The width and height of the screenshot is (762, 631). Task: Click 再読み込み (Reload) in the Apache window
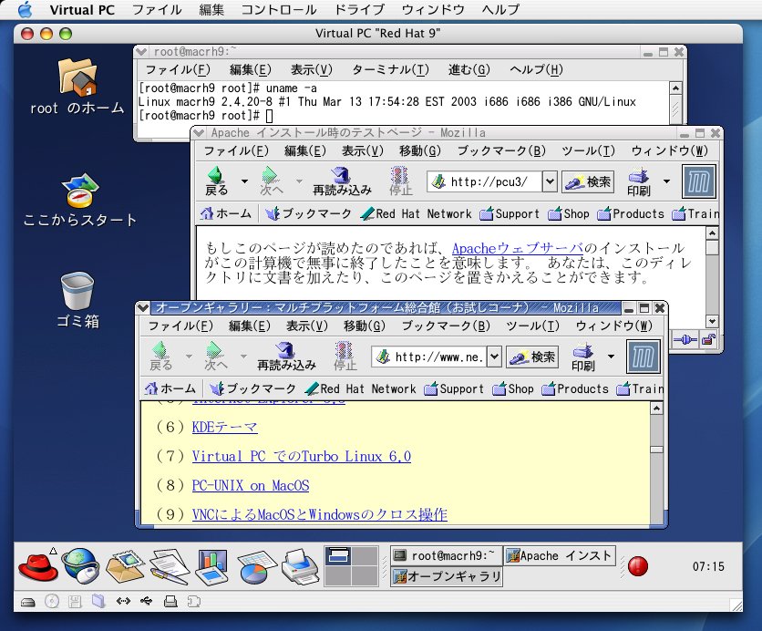342,181
